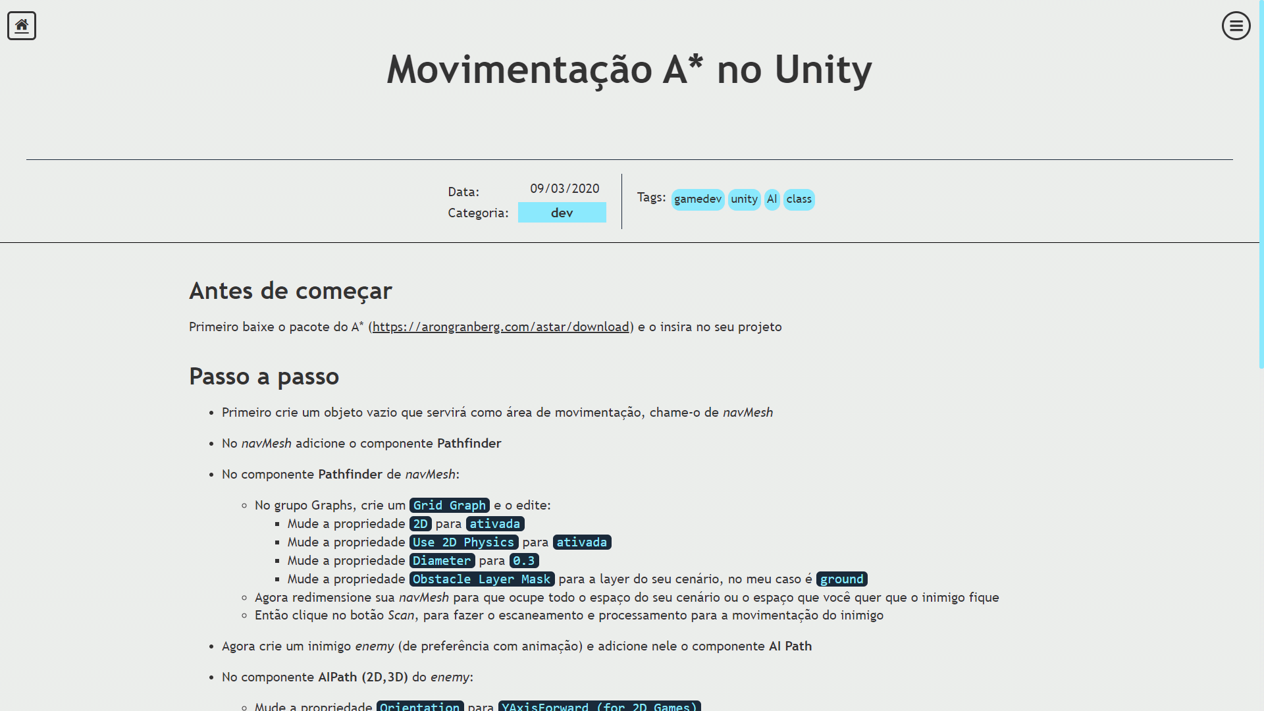Select the AI tag
The height and width of the screenshot is (711, 1264).
tap(772, 199)
